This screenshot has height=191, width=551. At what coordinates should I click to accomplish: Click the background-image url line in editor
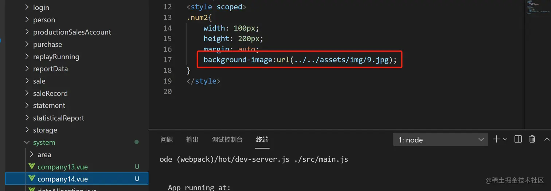pyautogui.click(x=300, y=60)
